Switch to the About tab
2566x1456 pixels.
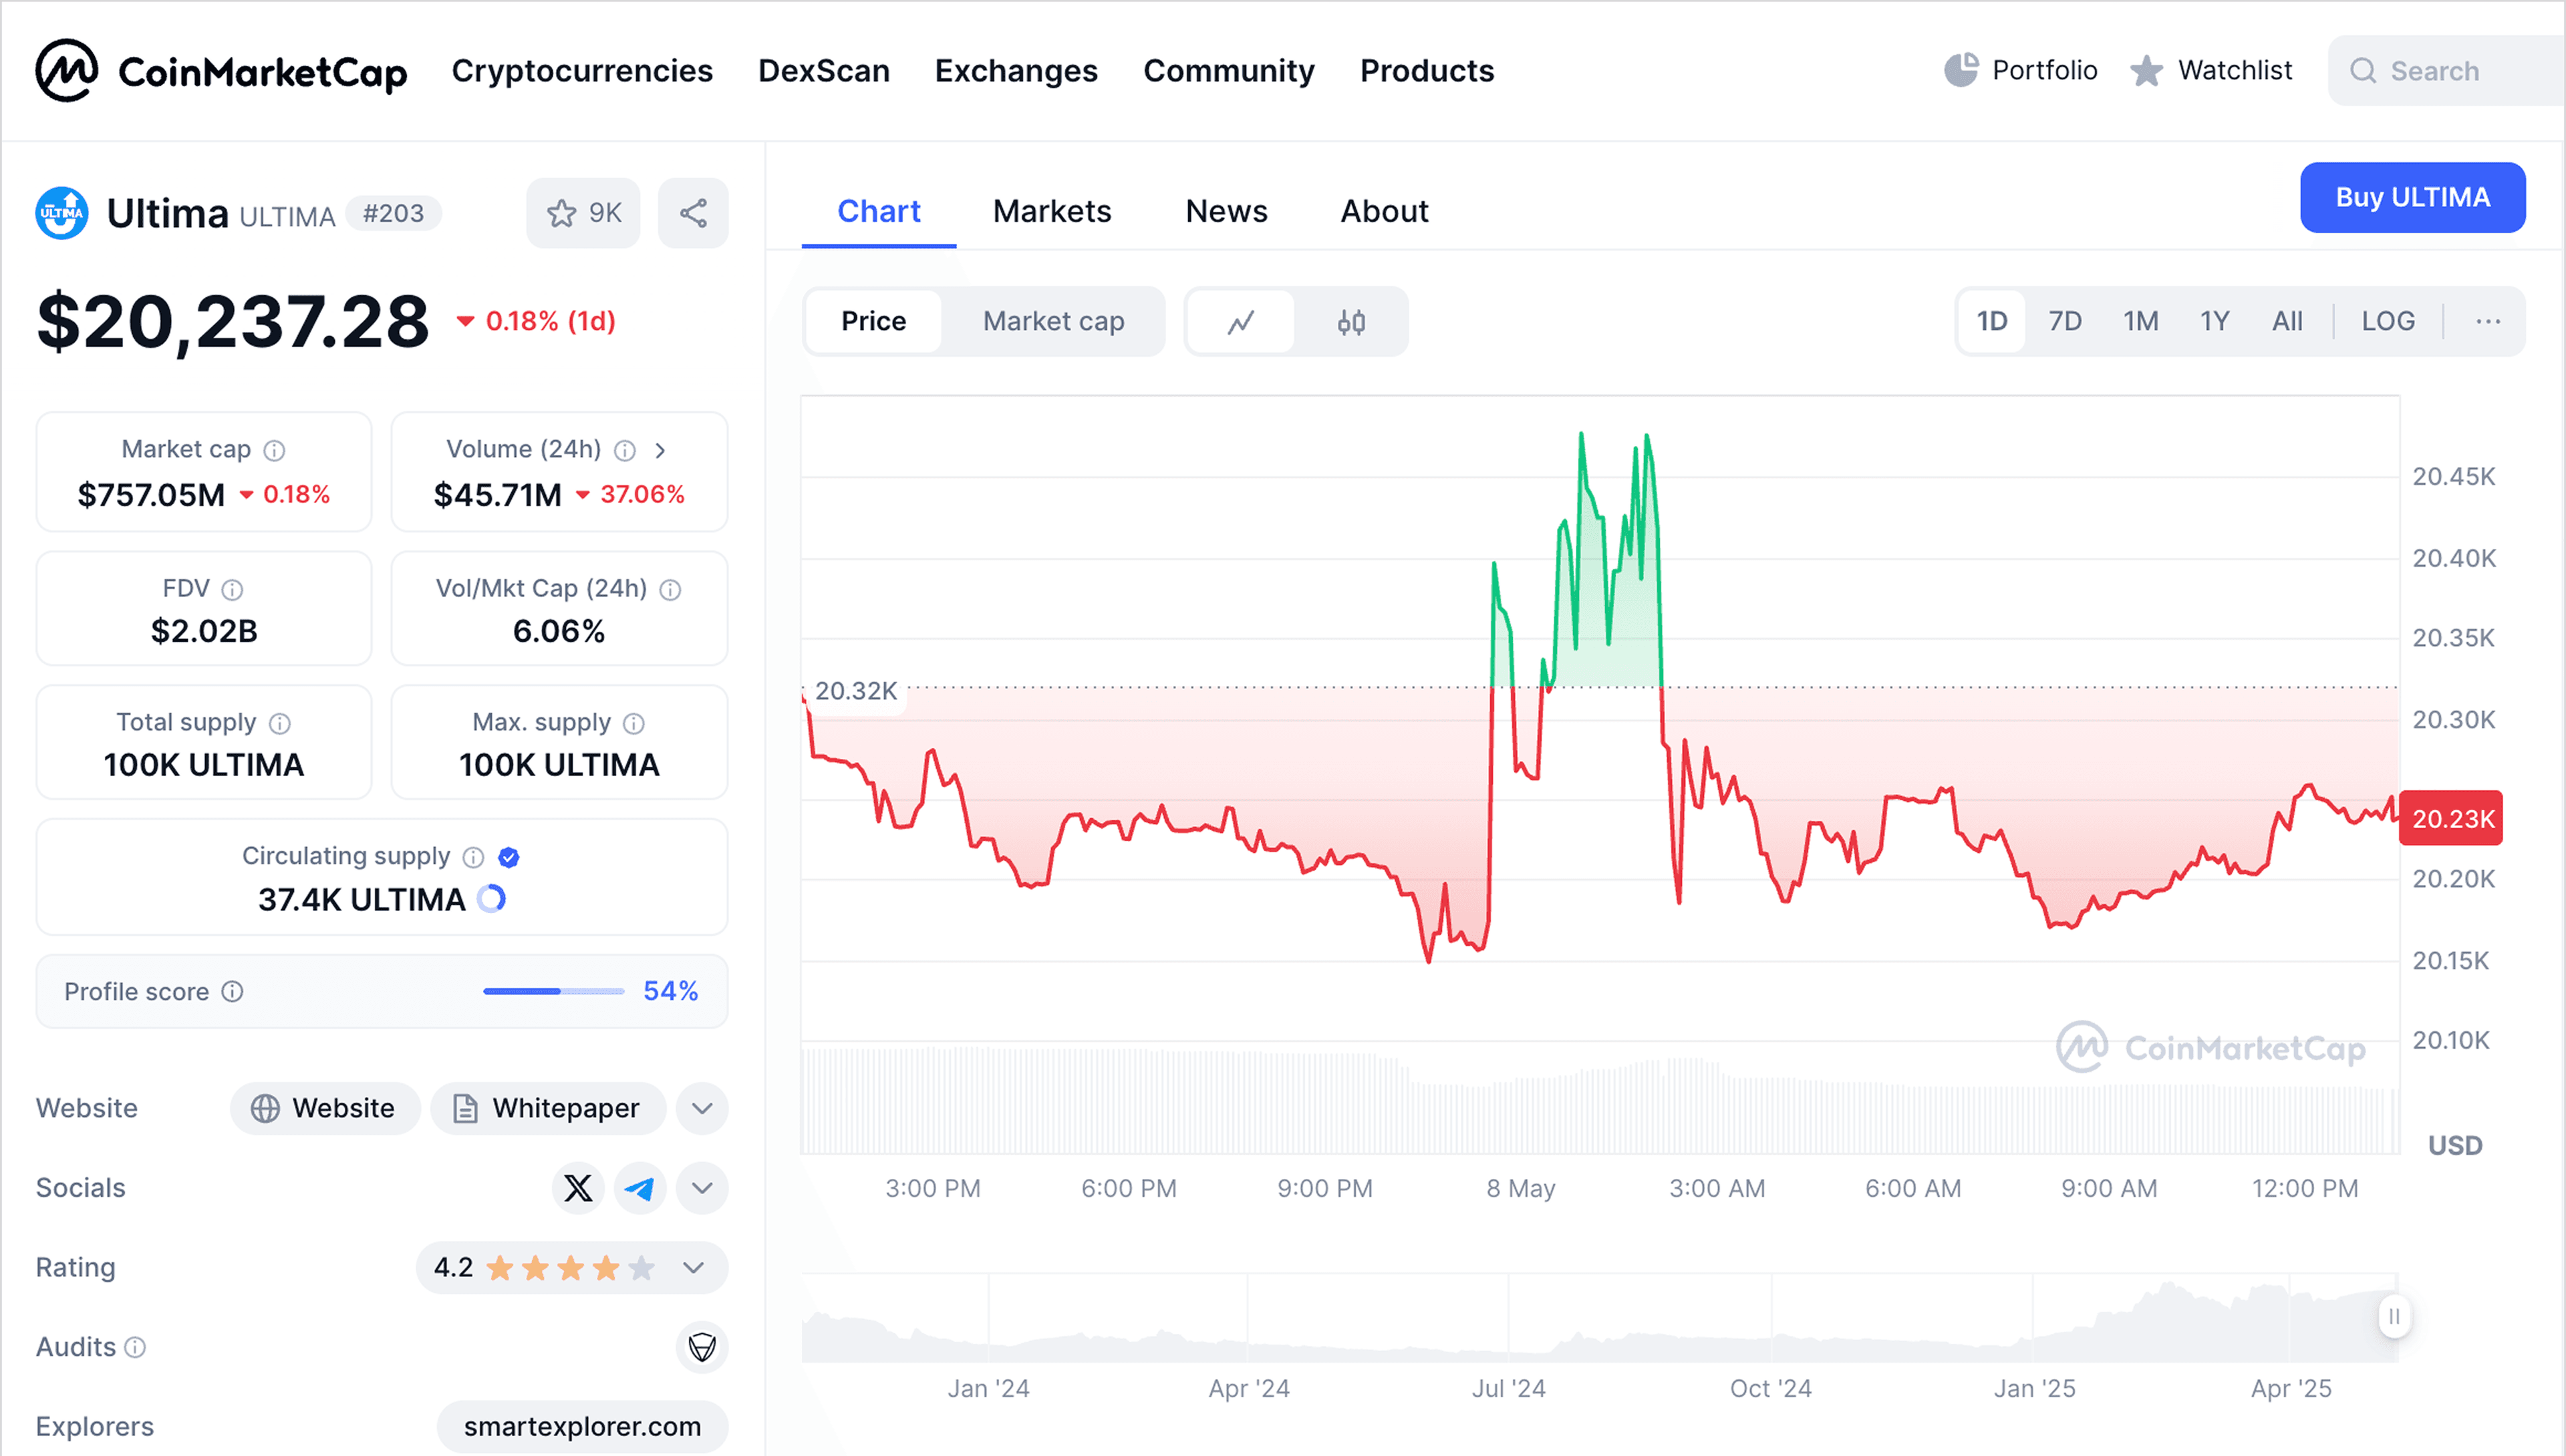coord(1383,211)
